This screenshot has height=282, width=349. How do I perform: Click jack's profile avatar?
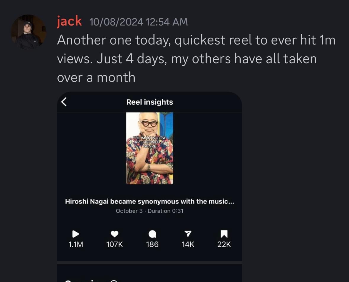(x=28, y=32)
